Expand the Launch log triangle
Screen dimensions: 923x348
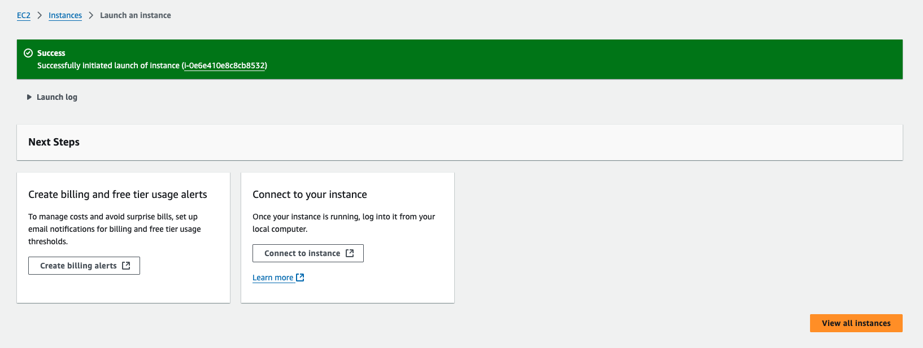(29, 97)
